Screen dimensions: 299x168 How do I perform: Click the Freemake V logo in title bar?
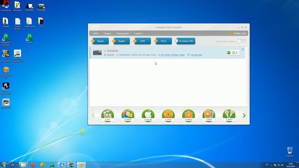click(x=95, y=28)
